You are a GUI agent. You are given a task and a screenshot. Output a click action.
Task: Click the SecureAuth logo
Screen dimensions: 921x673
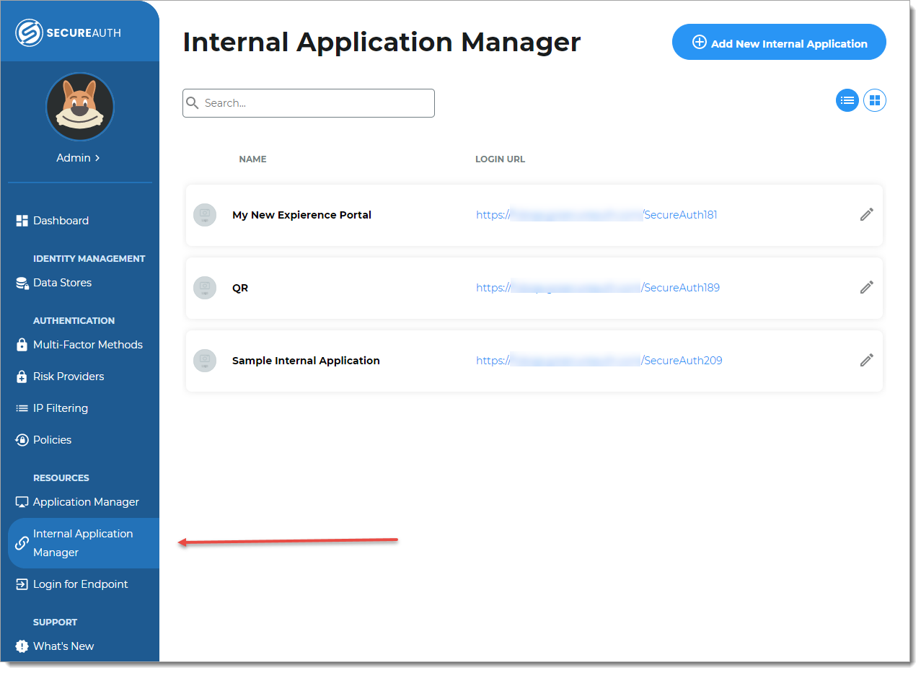[x=68, y=32]
